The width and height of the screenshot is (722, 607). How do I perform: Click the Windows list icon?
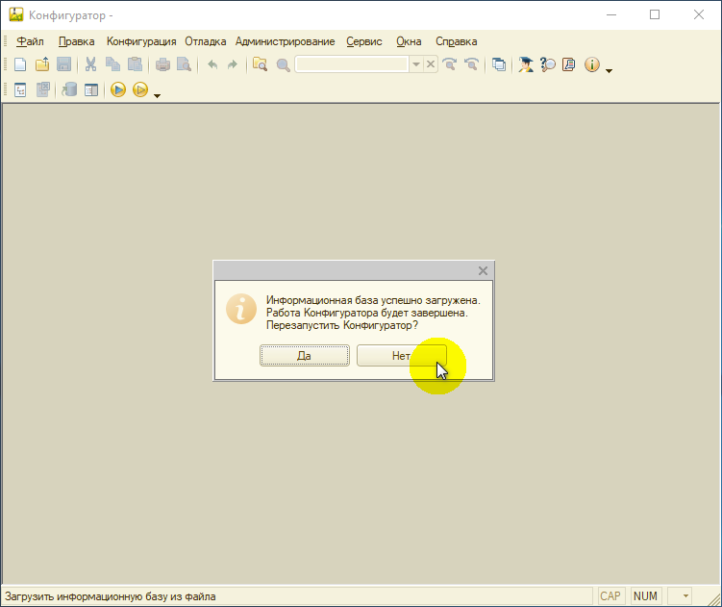499,64
